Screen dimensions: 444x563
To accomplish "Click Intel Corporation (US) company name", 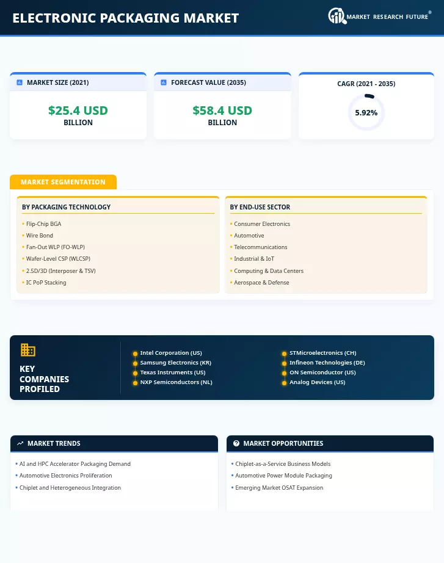I will click(x=171, y=353).
